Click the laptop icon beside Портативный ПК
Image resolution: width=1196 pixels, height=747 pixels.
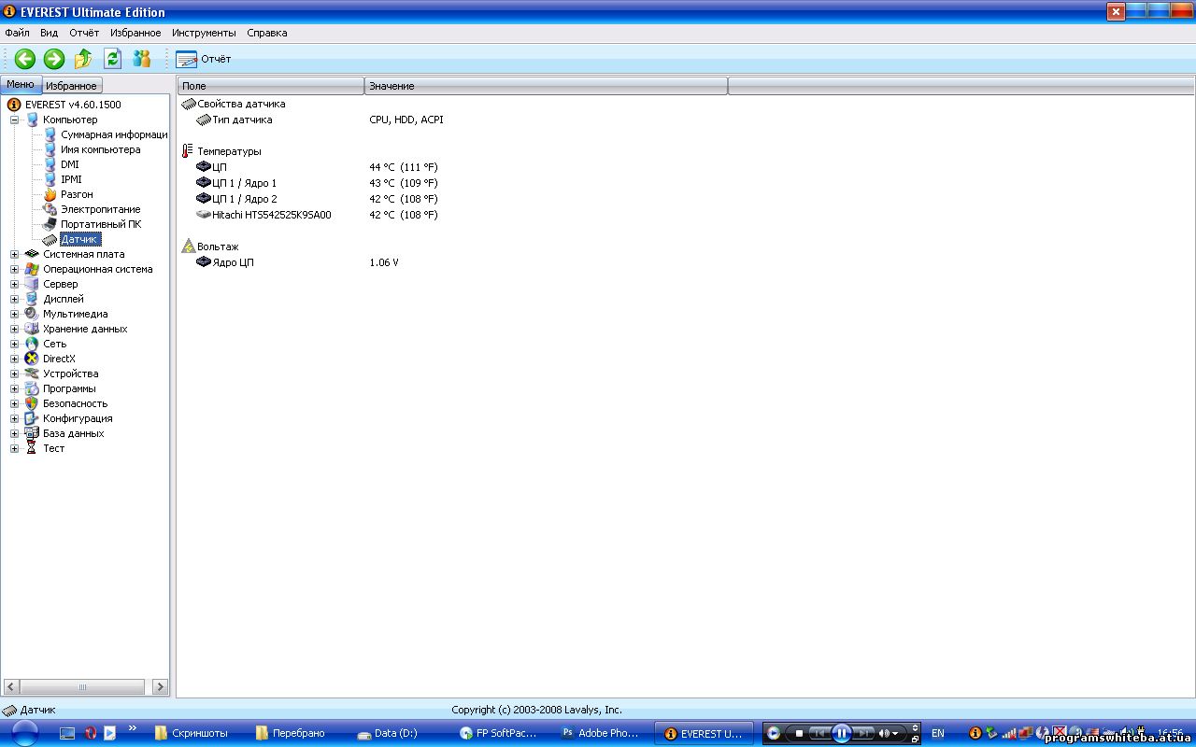click(50, 224)
